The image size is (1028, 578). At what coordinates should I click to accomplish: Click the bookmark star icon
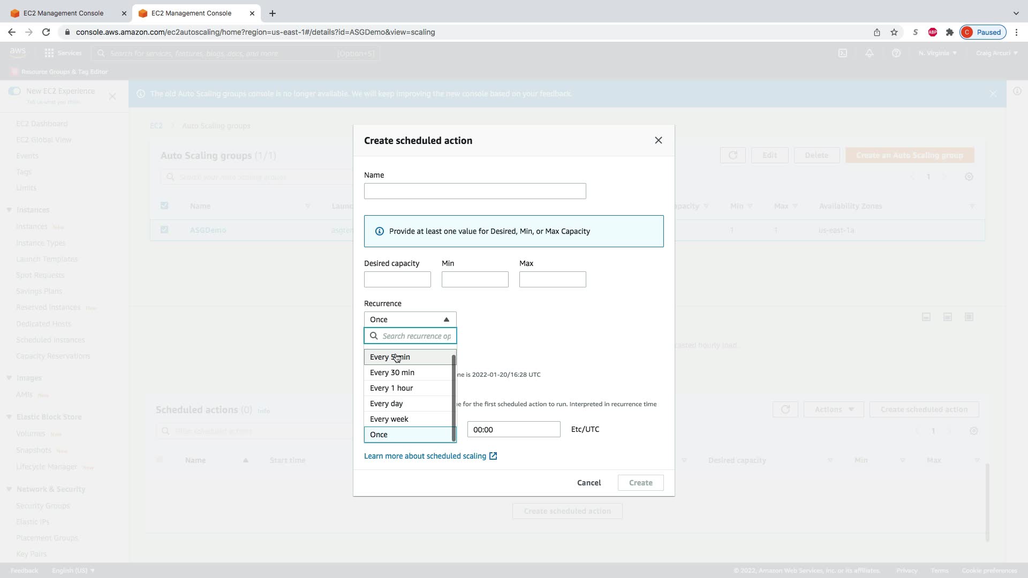coord(894,32)
